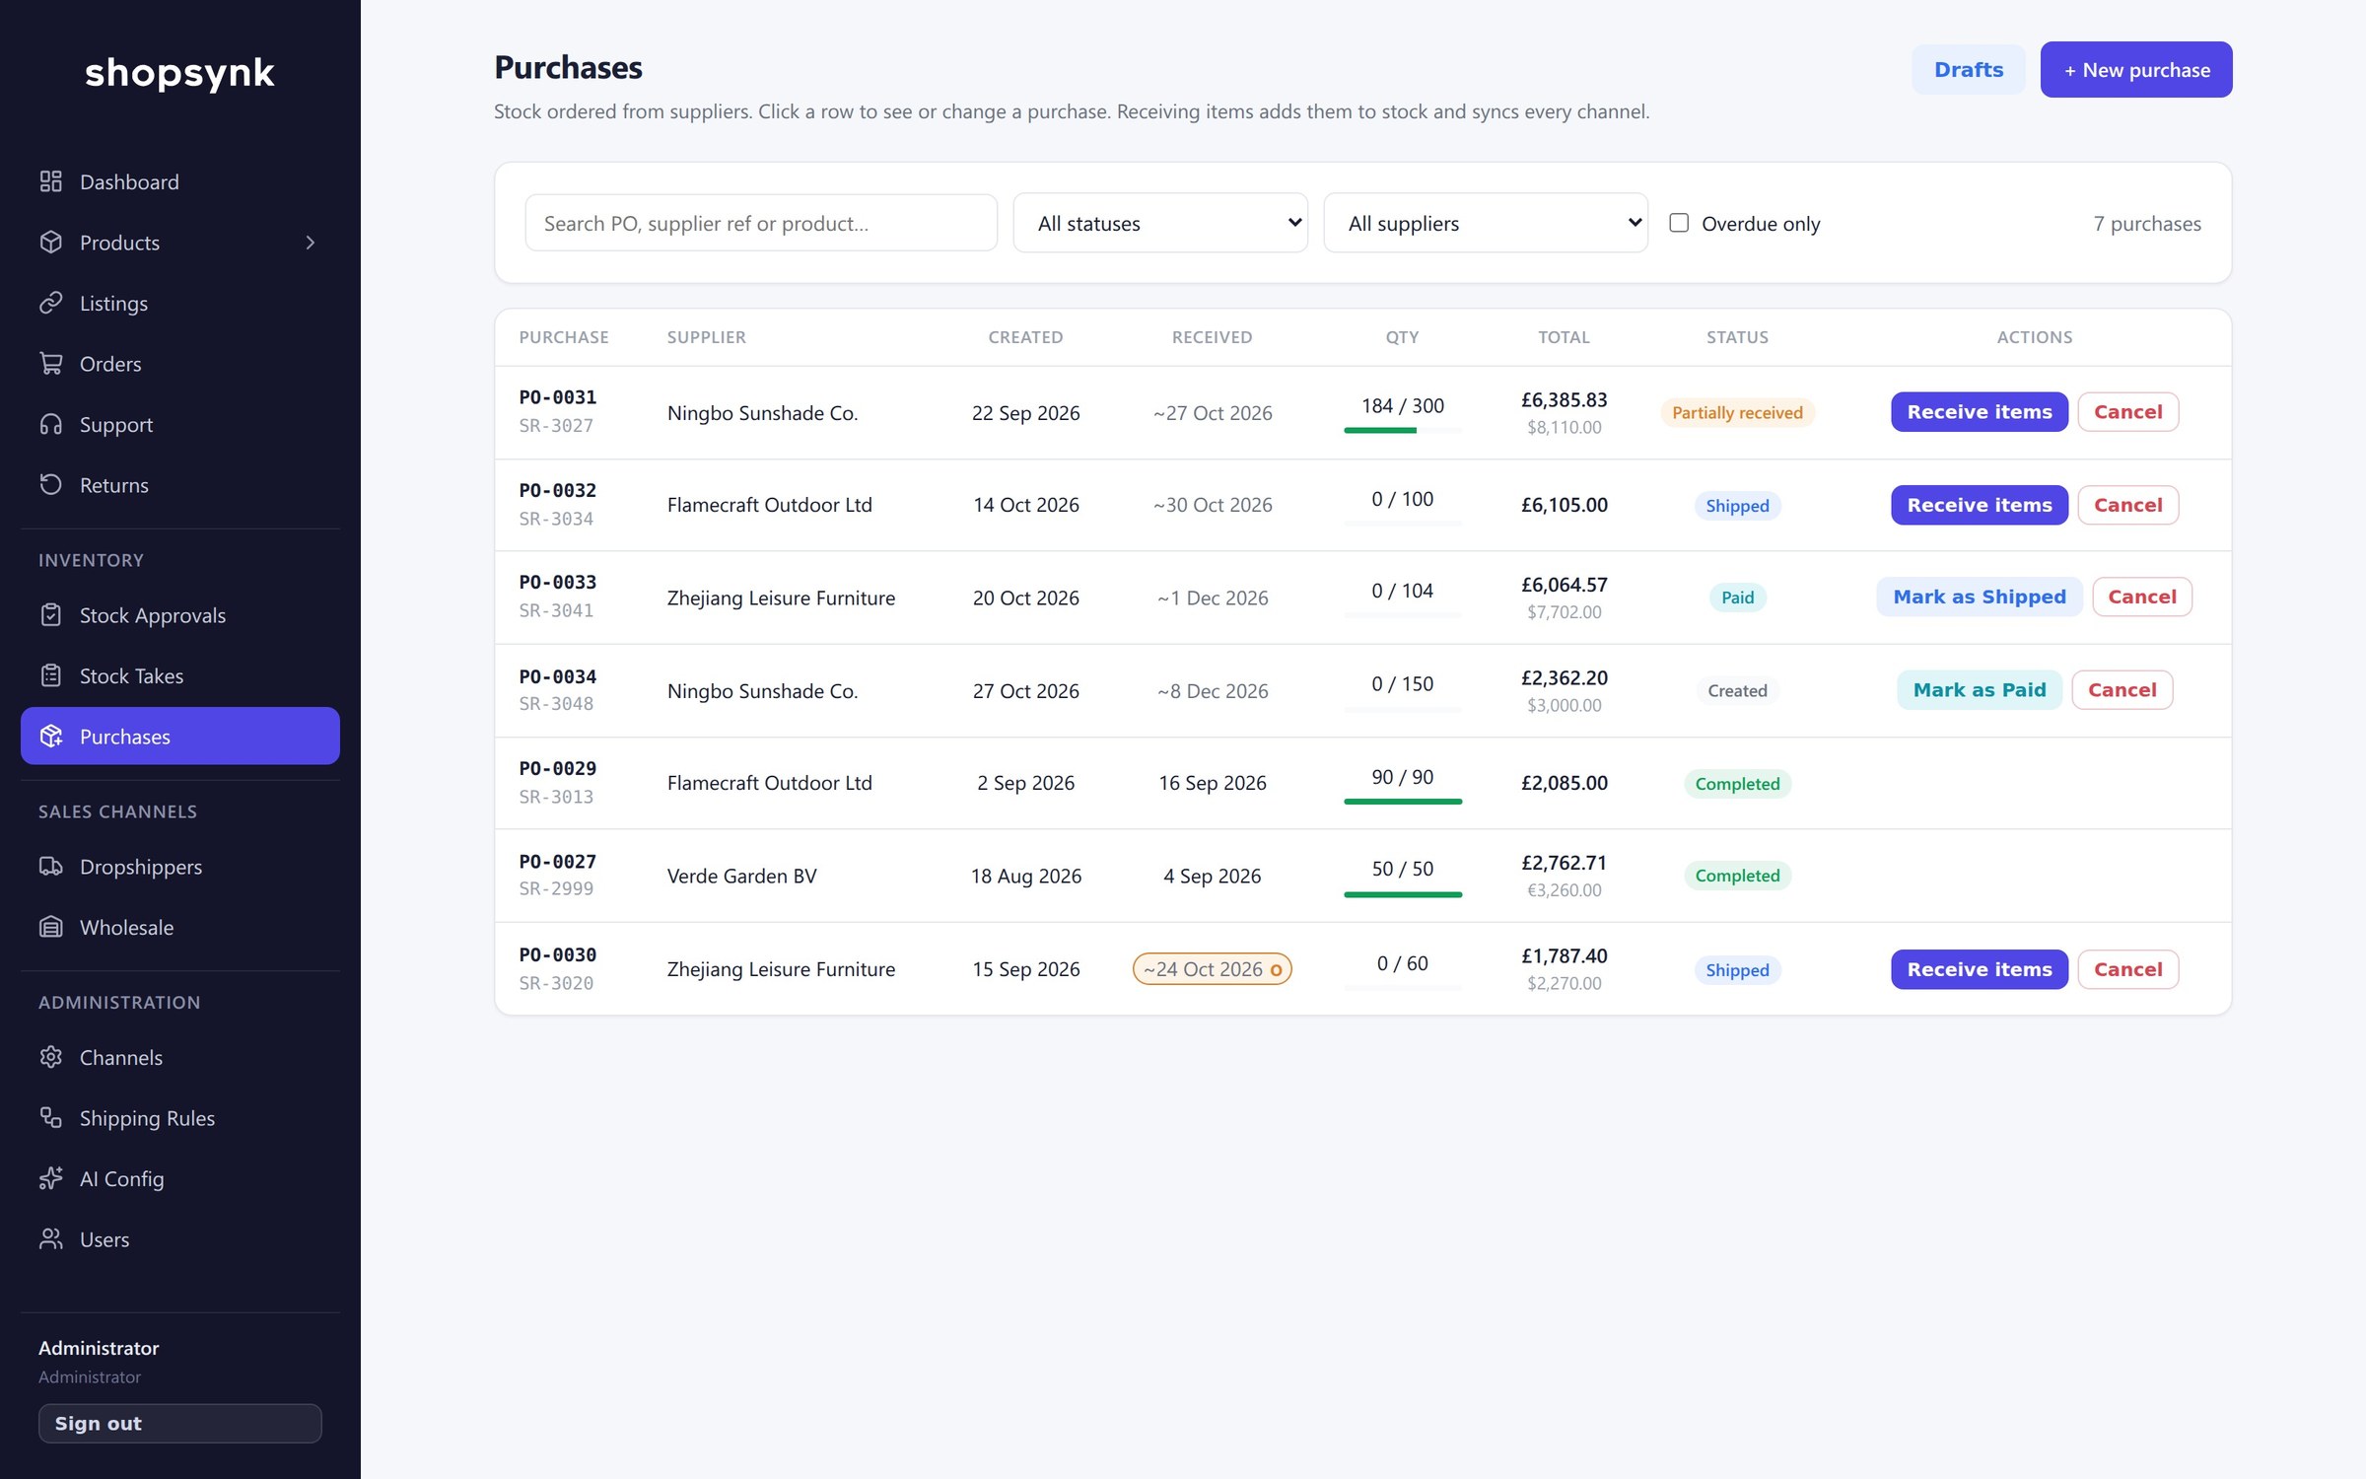Open the Orders cart icon
The width and height of the screenshot is (2366, 1479).
(51, 364)
